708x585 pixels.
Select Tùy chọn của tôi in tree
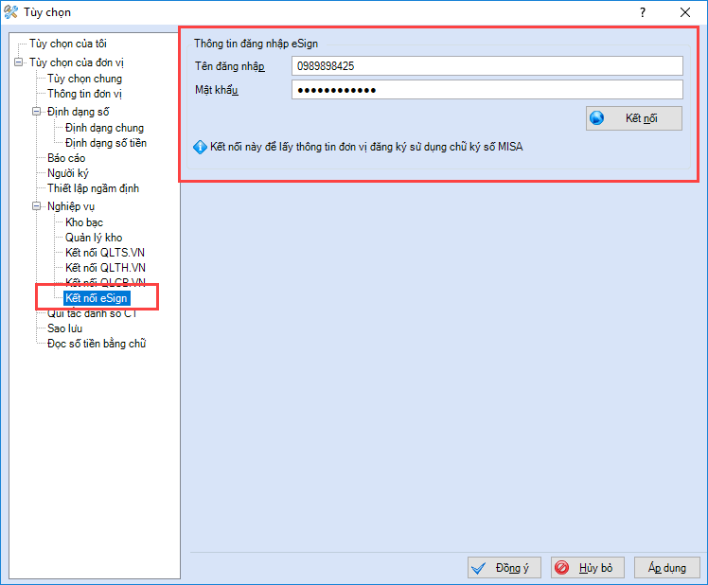pyautogui.click(x=68, y=44)
